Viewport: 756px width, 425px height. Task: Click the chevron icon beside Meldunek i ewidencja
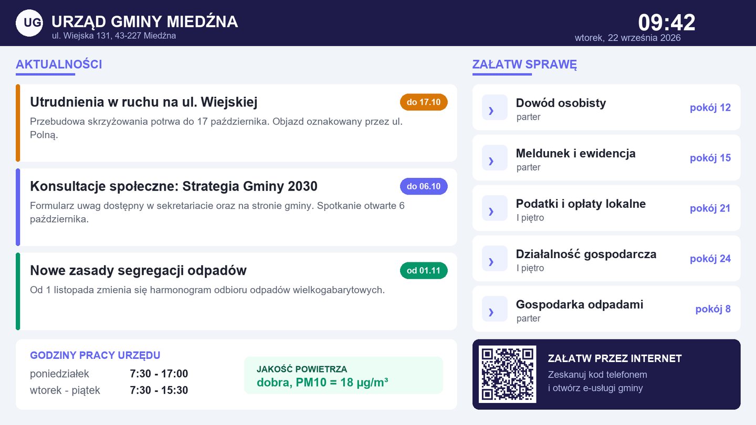[x=495, y=158]
